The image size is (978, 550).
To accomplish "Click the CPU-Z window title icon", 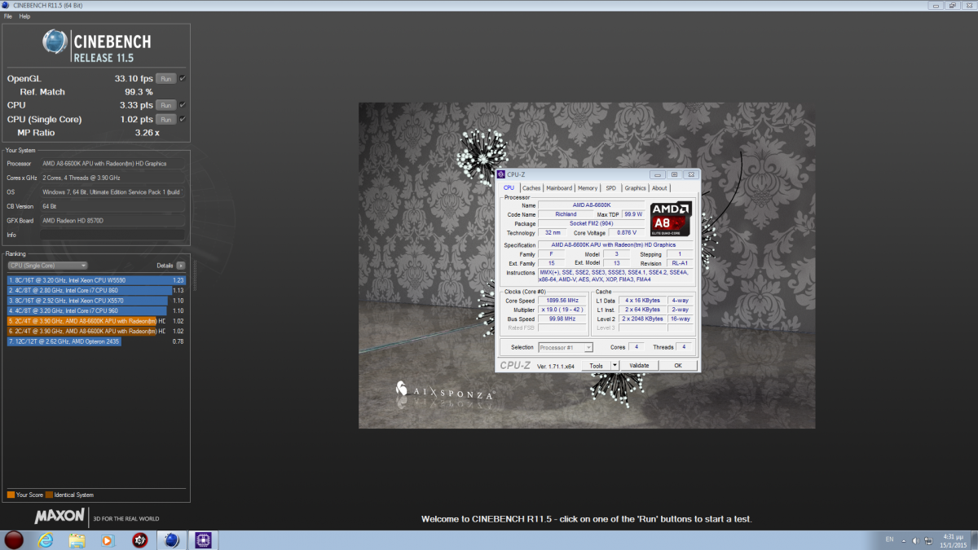I will pyautogui.click(x=501, y=174).
